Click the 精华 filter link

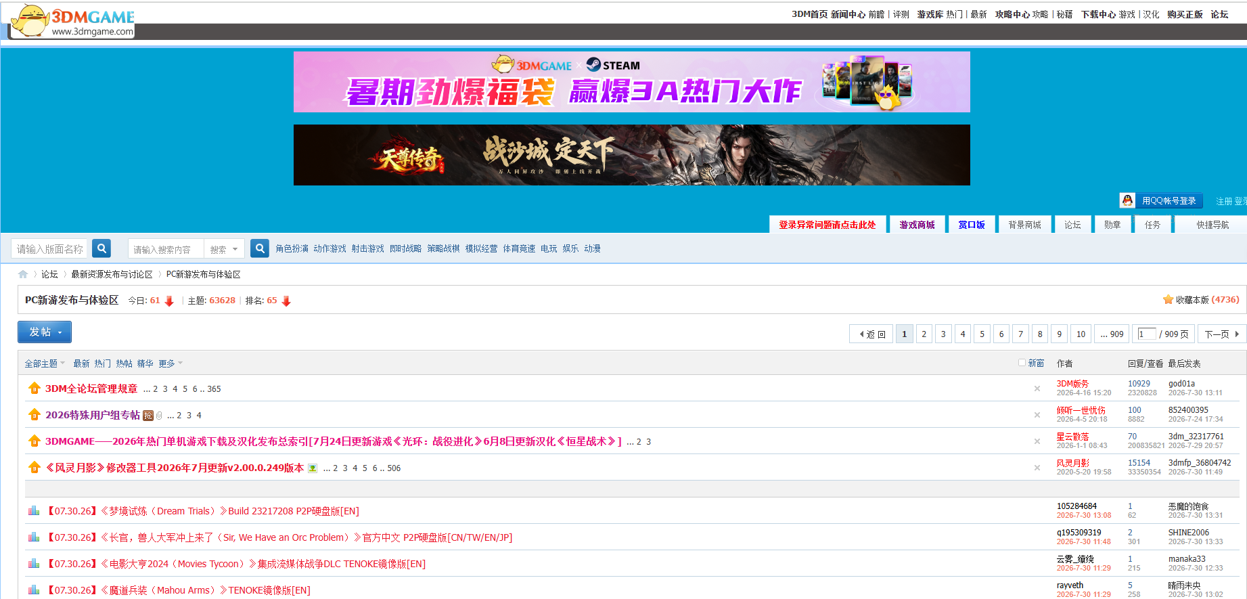pos(145,363)
